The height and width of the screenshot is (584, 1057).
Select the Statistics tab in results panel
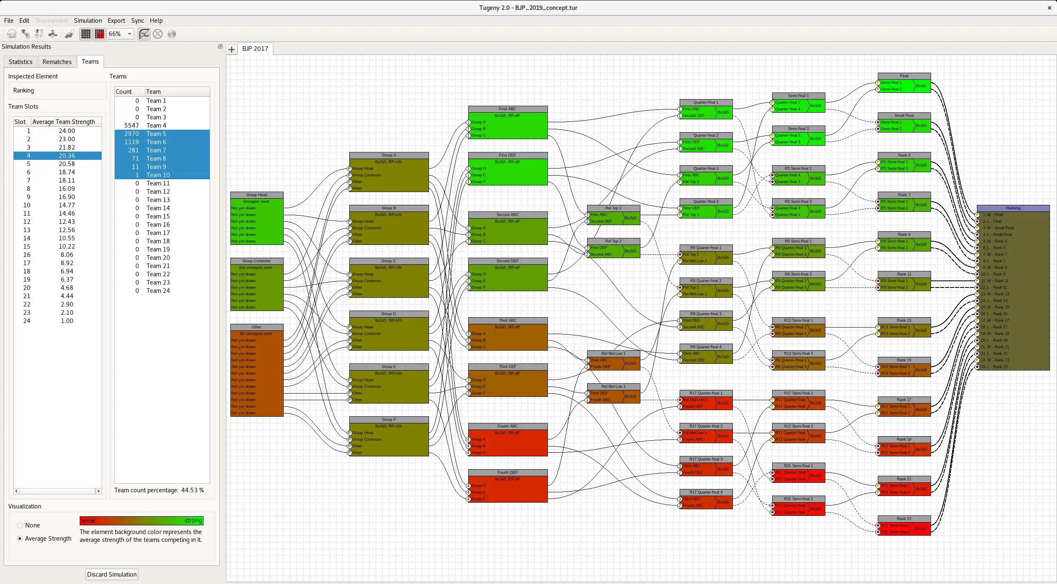pos(20,61)
